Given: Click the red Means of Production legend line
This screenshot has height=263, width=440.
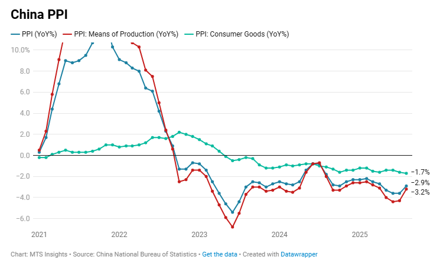Looking at the screenshot, I should [x=67, y=34].
